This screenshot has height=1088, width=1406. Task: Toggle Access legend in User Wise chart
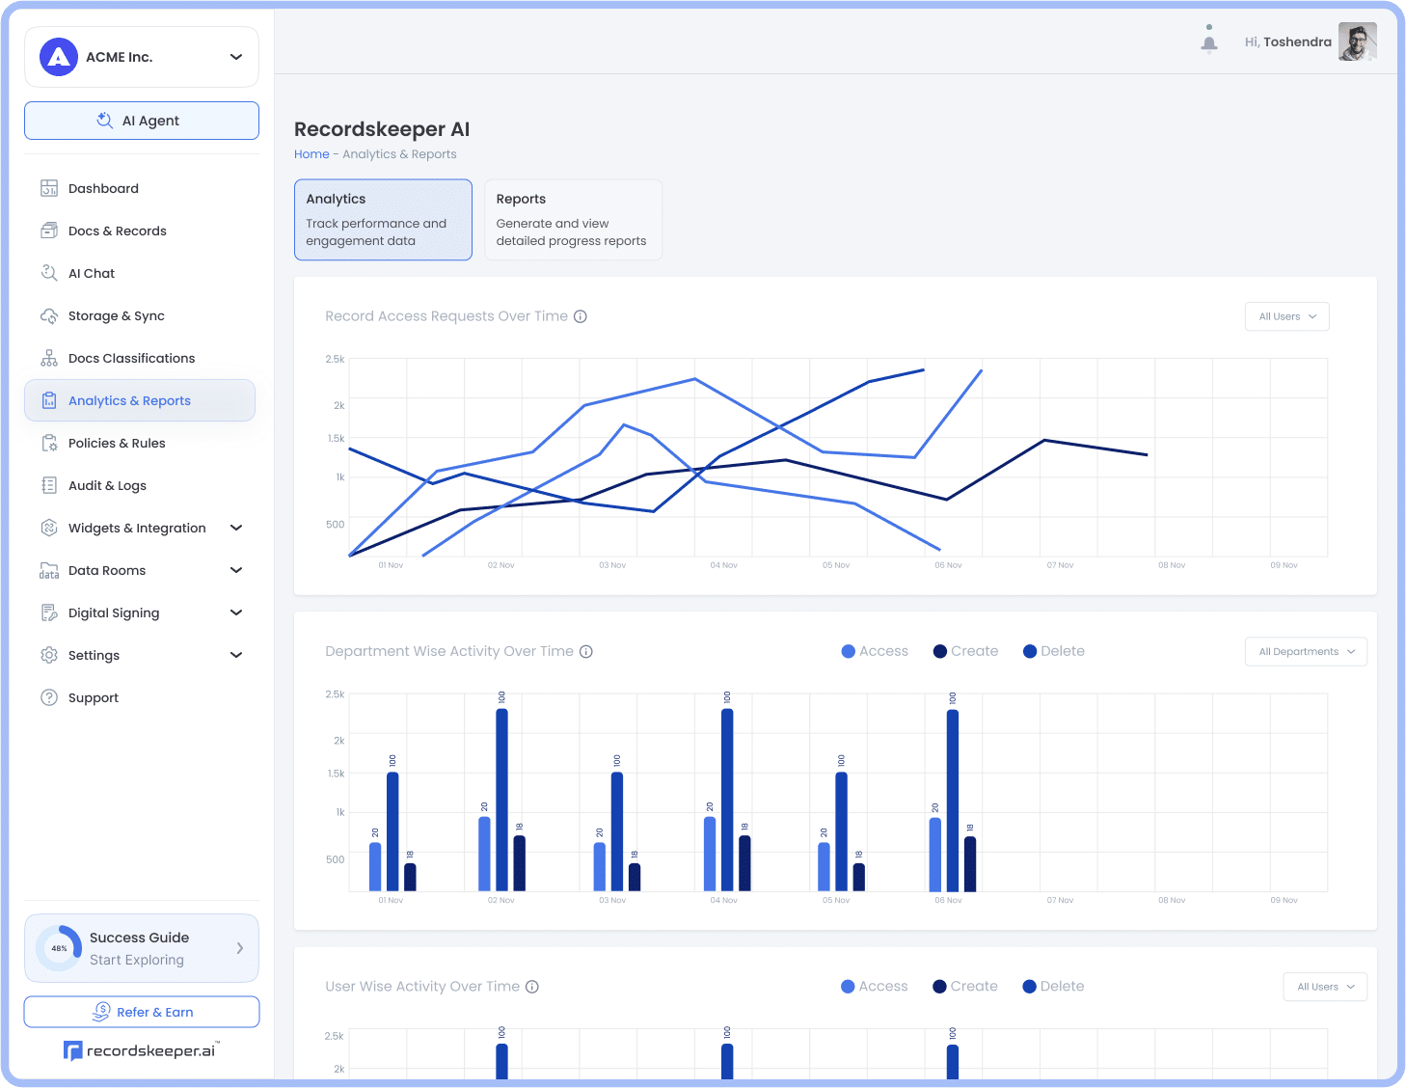tap(875, 987)
